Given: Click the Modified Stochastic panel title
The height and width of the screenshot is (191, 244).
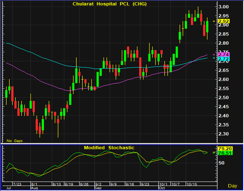Looking at the screenshot, I should tap(109, 147).
